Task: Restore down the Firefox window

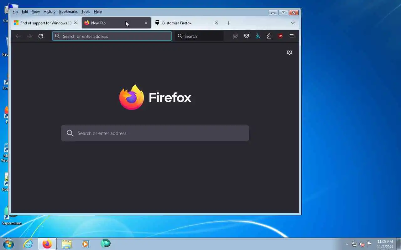Action: point(283,13)
